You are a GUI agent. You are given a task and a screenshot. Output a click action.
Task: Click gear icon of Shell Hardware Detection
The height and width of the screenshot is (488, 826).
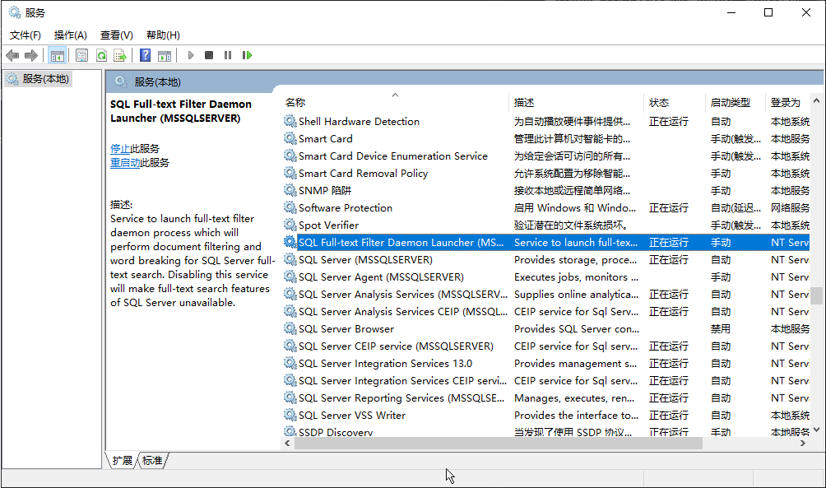pos(290,121)
